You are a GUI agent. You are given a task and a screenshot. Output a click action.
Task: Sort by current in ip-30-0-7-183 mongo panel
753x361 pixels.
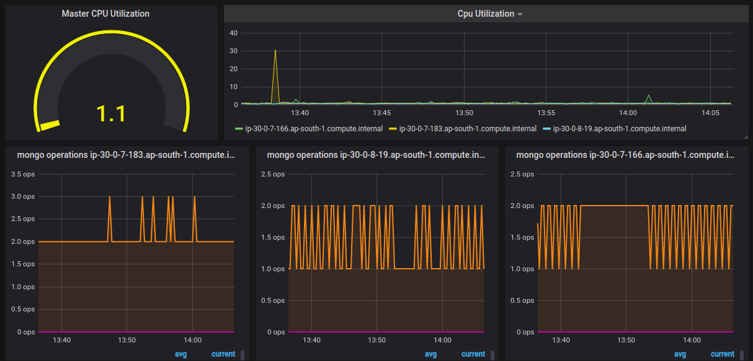(x=223, y=354)
